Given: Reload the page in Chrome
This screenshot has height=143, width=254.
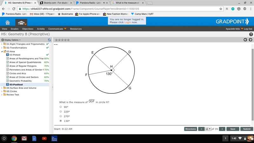Looking at the screenshot, I should [14, 9].
